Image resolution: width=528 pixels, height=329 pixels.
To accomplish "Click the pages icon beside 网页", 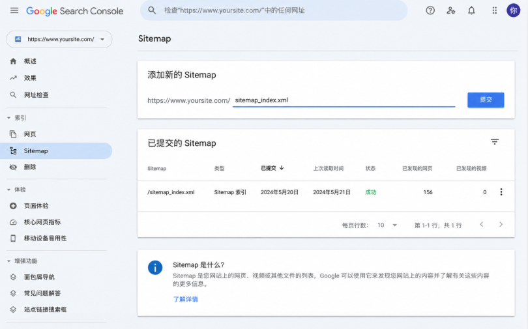I will point(13,134).
